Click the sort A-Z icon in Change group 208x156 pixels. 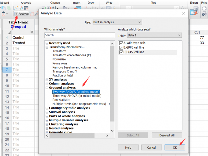click(54, 8)
